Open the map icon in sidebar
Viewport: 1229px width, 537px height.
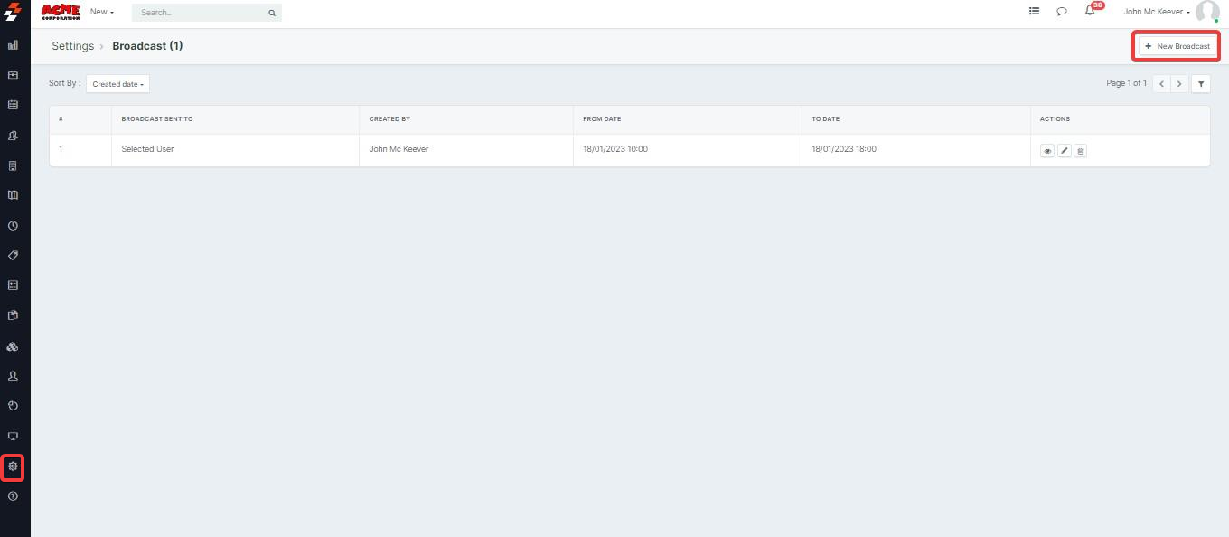tap(13, 195)
